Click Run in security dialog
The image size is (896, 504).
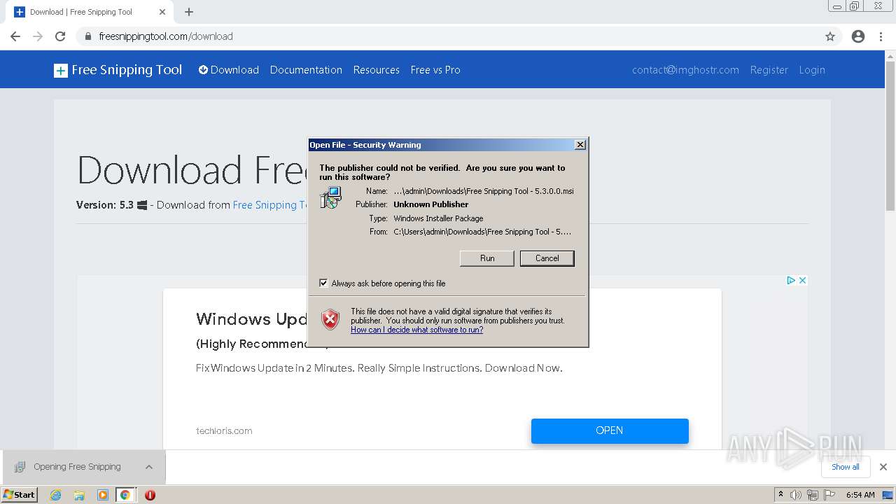pos(487,258)
